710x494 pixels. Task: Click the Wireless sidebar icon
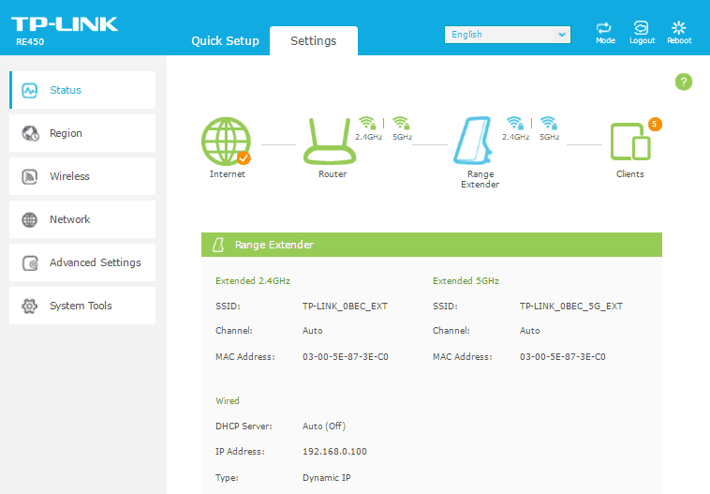click(30, 176)
